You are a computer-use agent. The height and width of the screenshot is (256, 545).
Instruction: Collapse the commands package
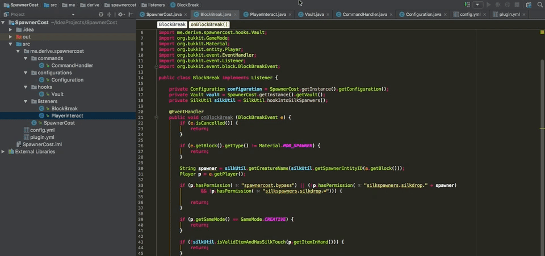[26, 58]
